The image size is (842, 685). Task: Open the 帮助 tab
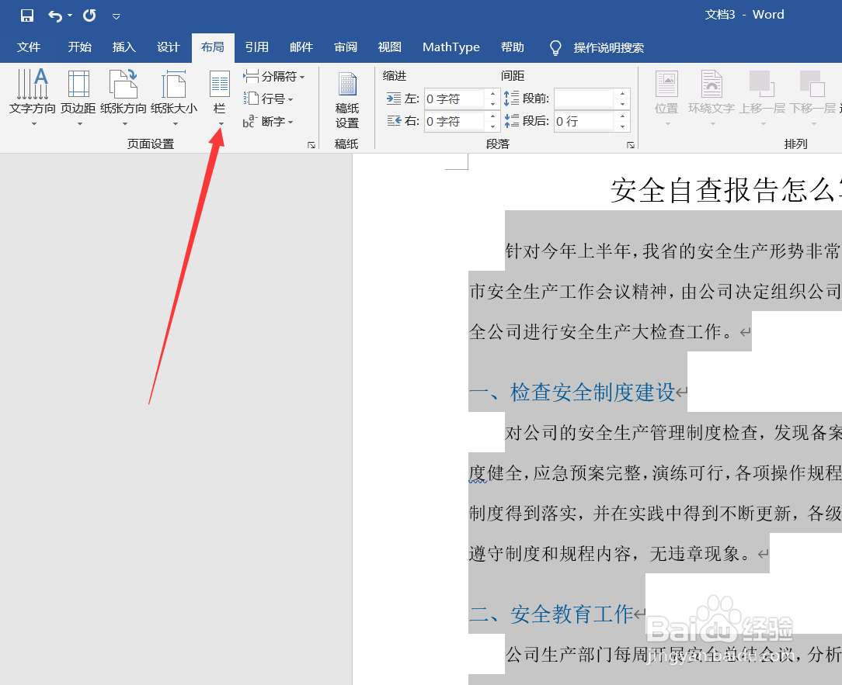[x=513, y=47]
